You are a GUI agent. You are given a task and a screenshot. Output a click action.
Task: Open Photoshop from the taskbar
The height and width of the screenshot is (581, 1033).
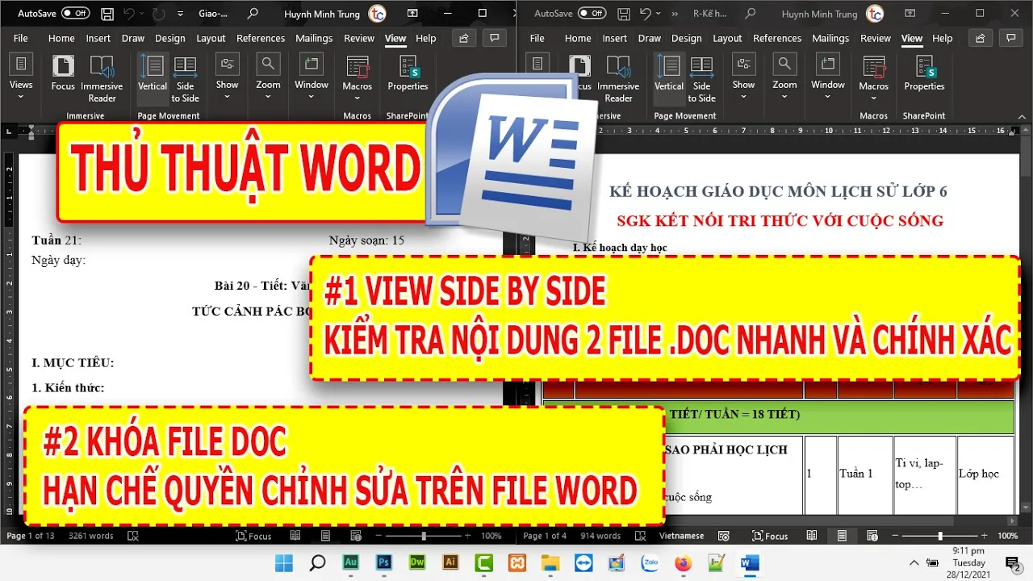coord(384,562)
